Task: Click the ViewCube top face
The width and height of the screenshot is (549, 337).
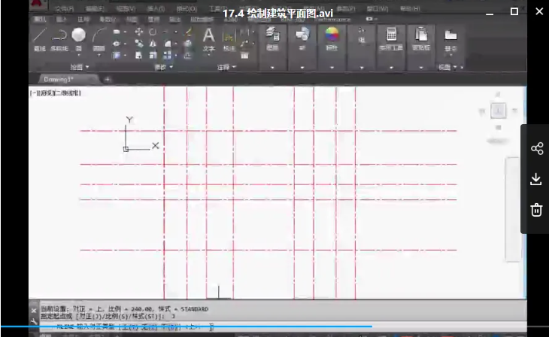Action: [498, 111]
